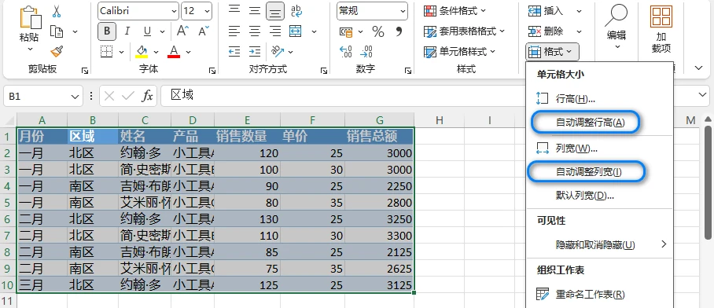Viewport: 714px width, 308px height.
Task: Click the Copy icon
Action: click(x=57, y=31)
